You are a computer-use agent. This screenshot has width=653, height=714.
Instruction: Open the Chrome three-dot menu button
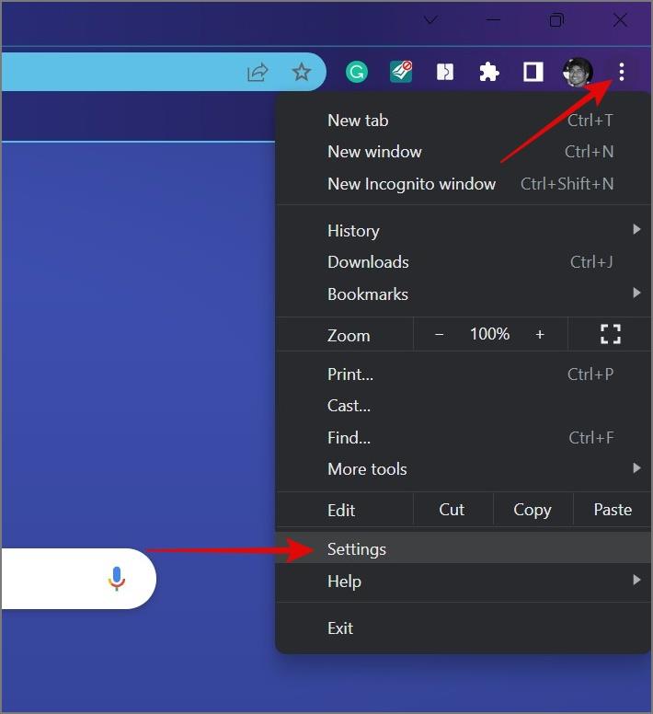point(622,72)
